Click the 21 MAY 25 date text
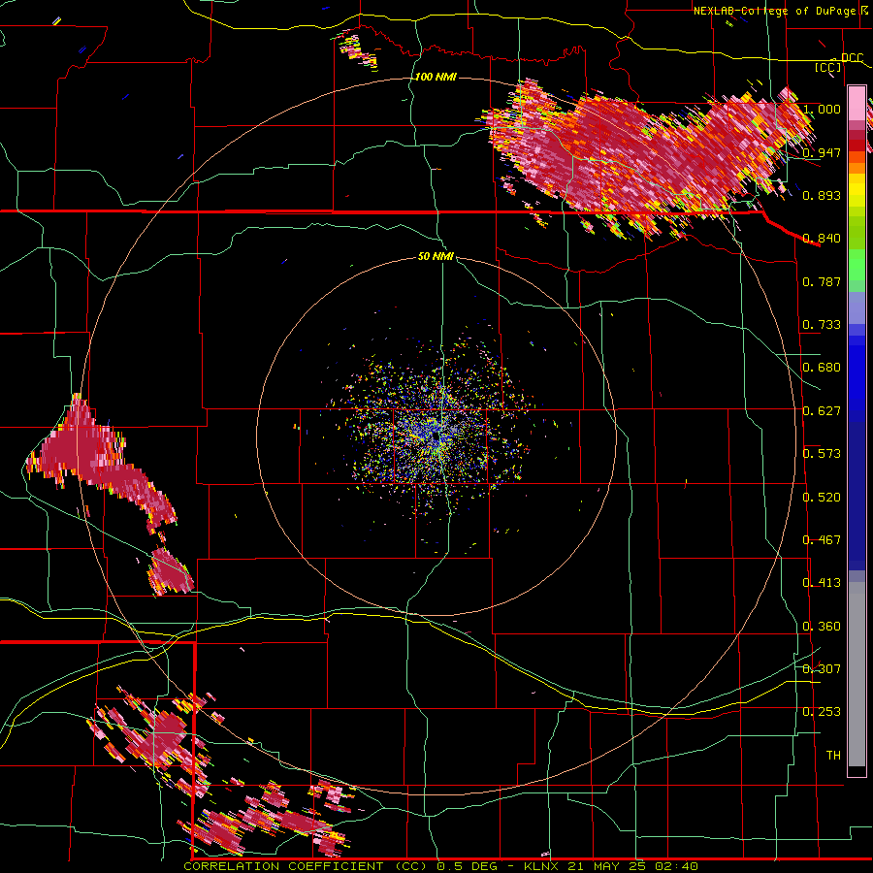The width and height of the screenshot is (873, 873). pyautogui.click(x=605, y=866)
